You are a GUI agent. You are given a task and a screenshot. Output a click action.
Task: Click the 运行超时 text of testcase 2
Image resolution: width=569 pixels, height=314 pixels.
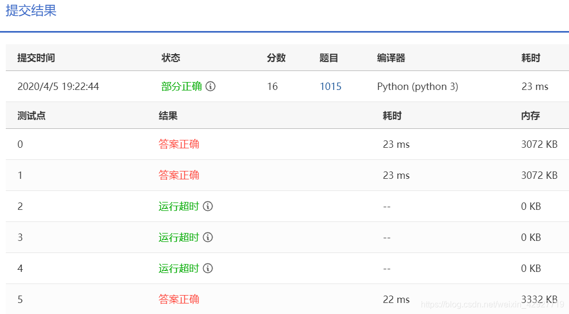pos(179,206)
